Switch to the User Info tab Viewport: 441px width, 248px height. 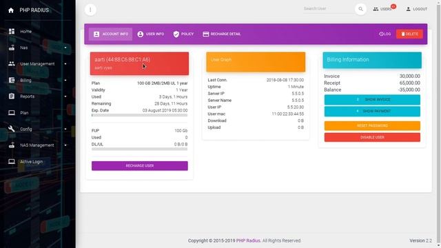(151, 34)
